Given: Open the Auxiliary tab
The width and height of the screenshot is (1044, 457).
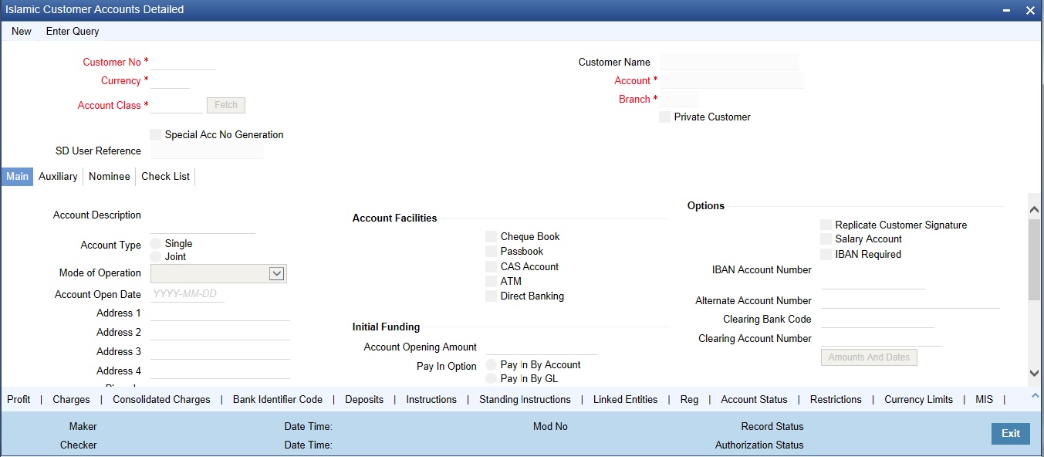Looking at the screenshot, I should click(x=58, y=176).
